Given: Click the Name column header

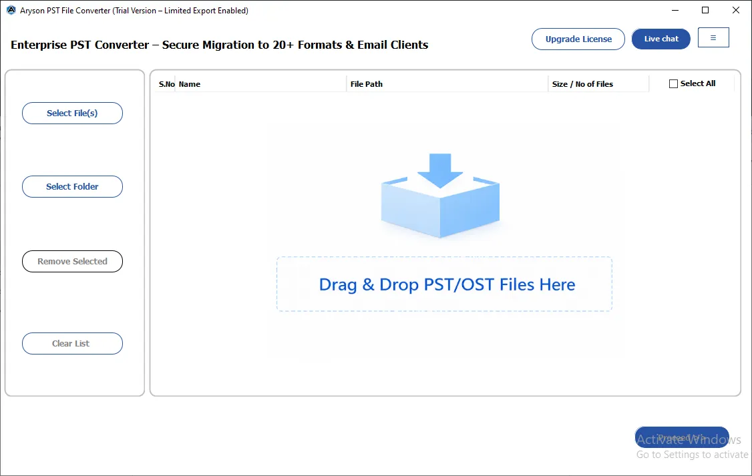Looking at the screenshot, I should tap(260, 84).
